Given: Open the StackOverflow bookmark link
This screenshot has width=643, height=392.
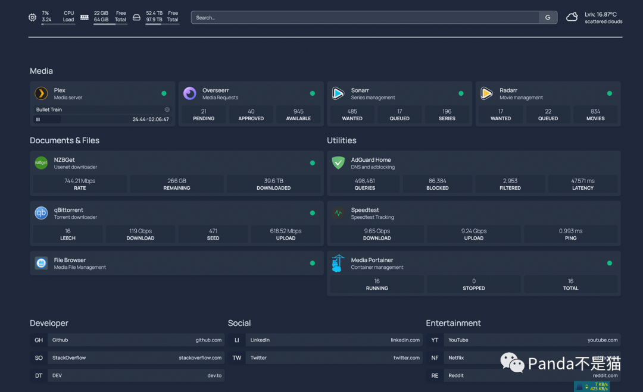Looking at the screenshot, I should pos(136,357).
